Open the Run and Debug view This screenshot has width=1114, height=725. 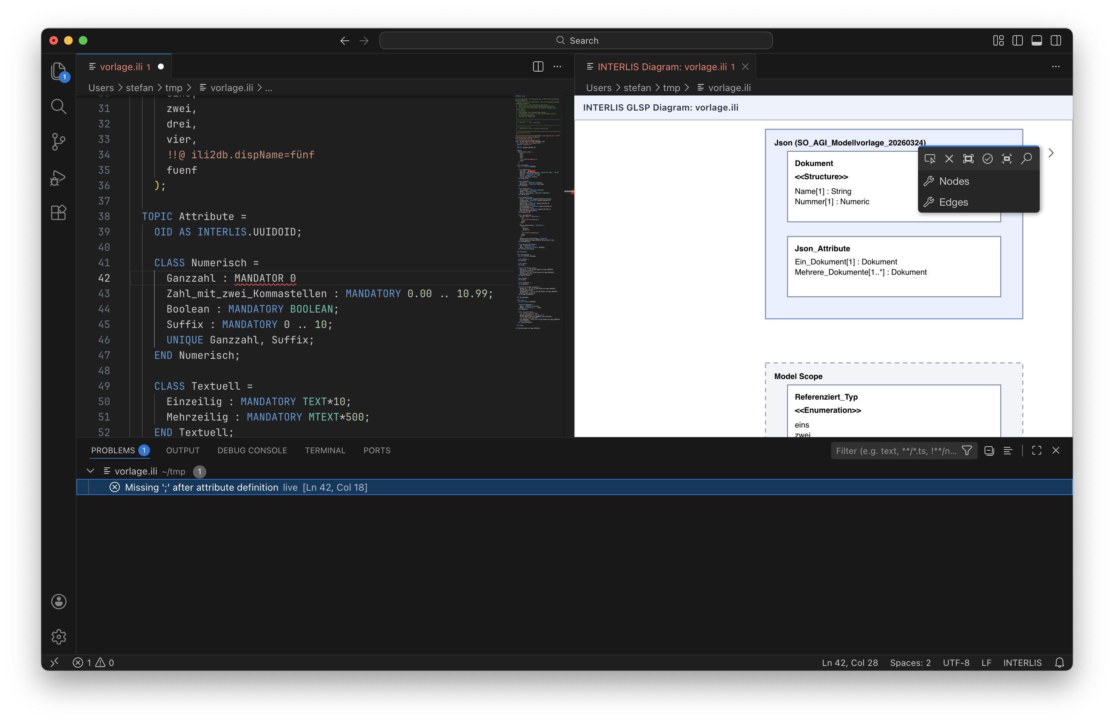click(58, 177)
